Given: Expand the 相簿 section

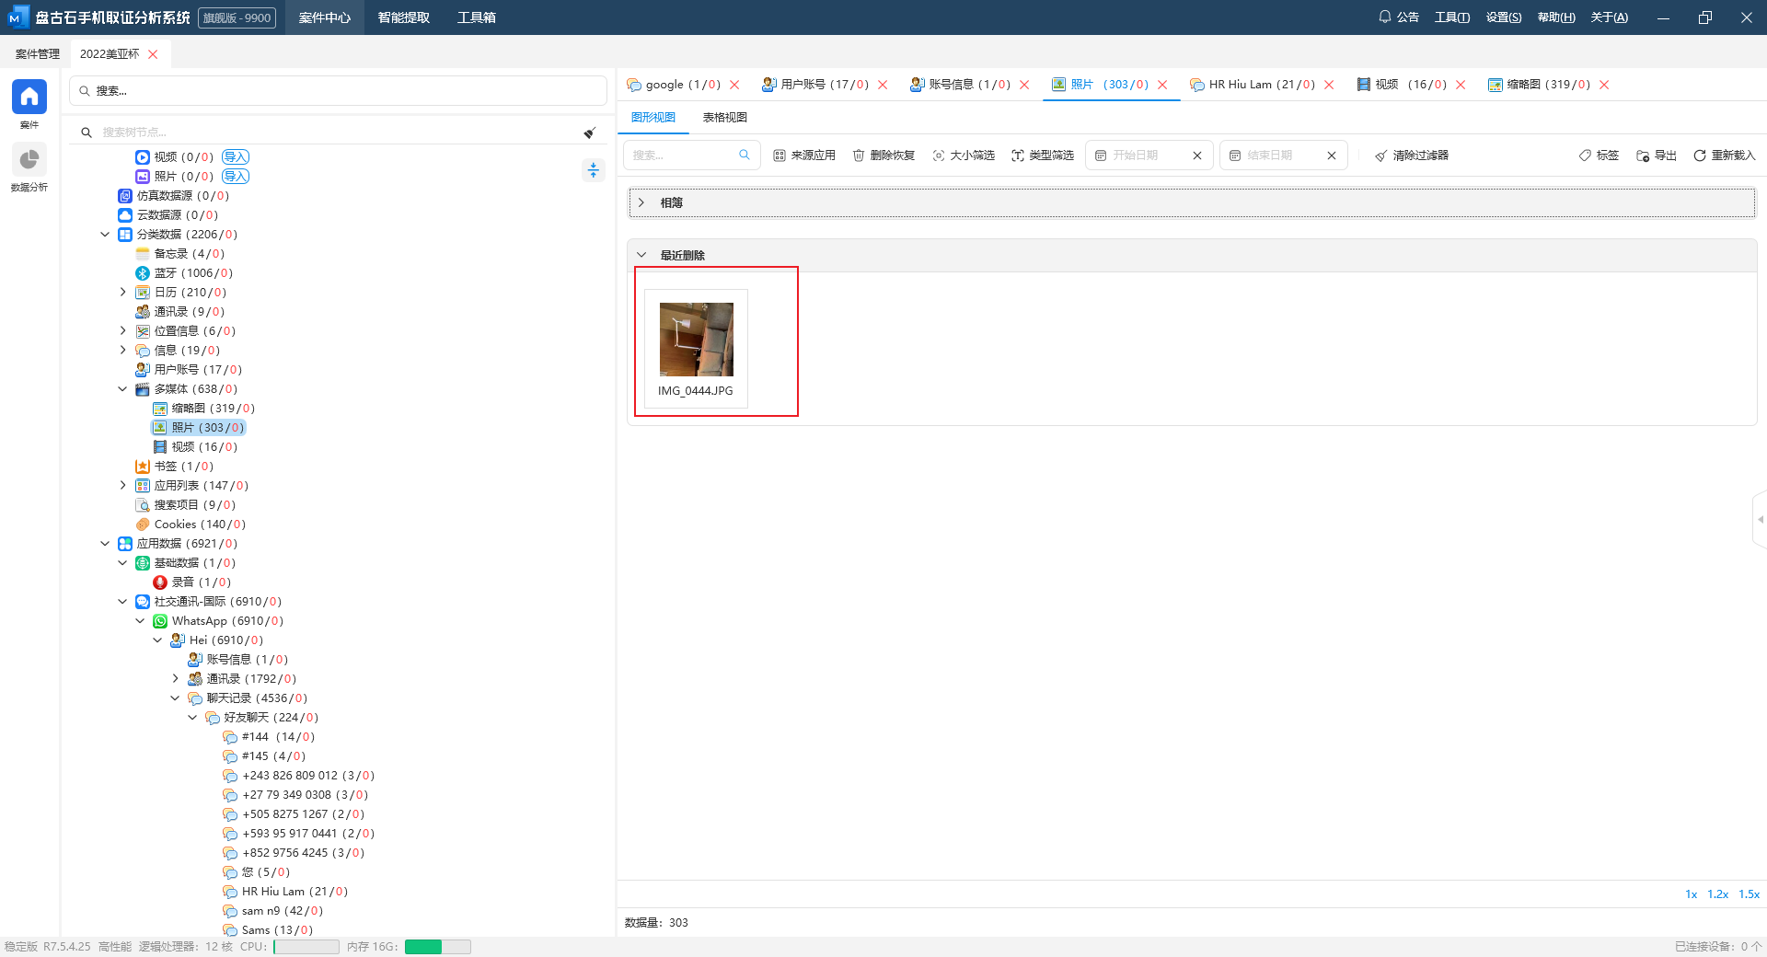Looking at the screenshot, I should pyautogui.click(x=641, y=202).
